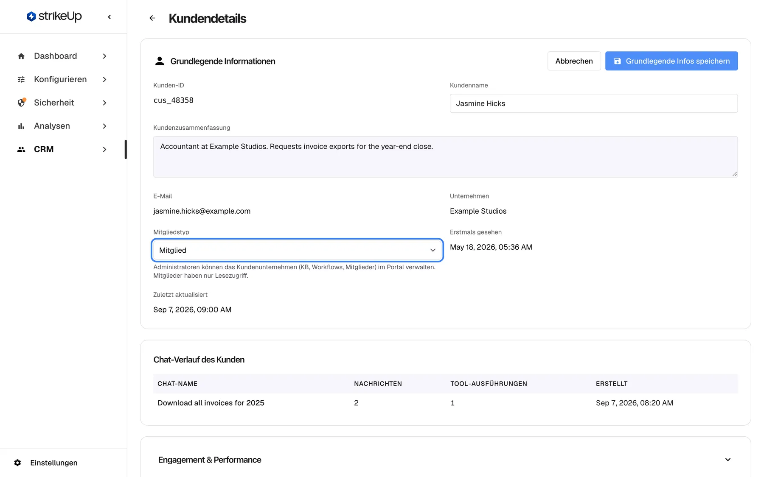Open the Konfigurieren menu item
This screenshot has height=477, width=764.
click(63, 79)
